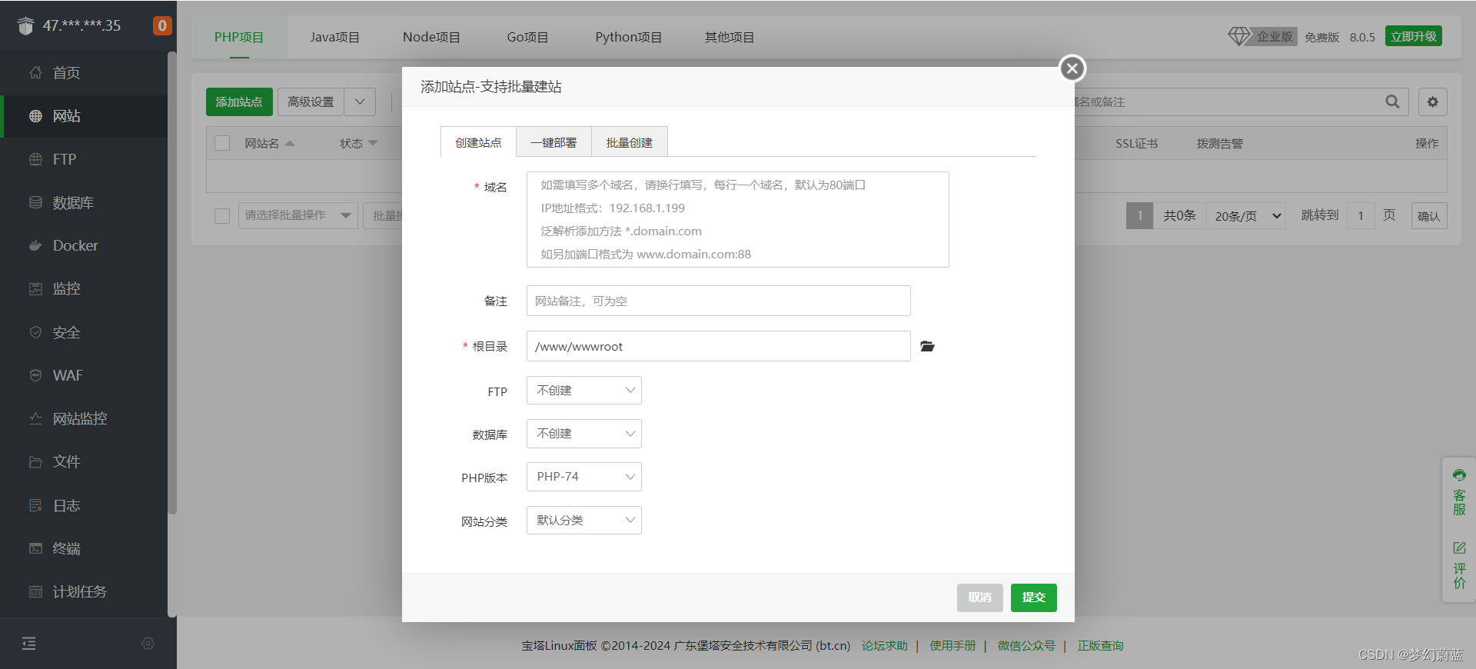Open the 数据库 不创建 dropdown
The image size is (1476, 669).
[x=584, y=434]
